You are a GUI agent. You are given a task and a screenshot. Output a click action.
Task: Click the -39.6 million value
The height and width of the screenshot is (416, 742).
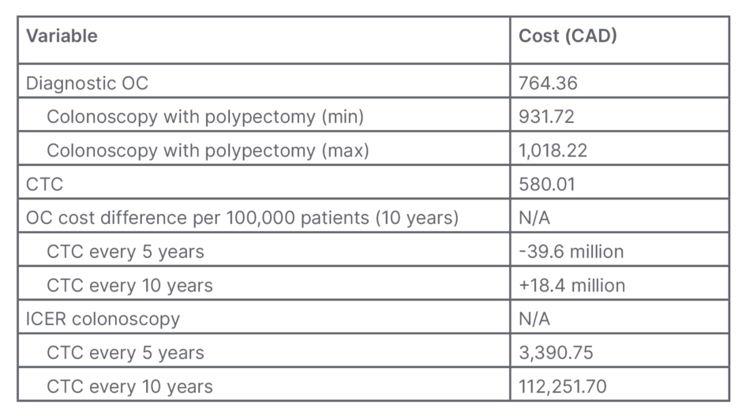click(x=571, y=252)
